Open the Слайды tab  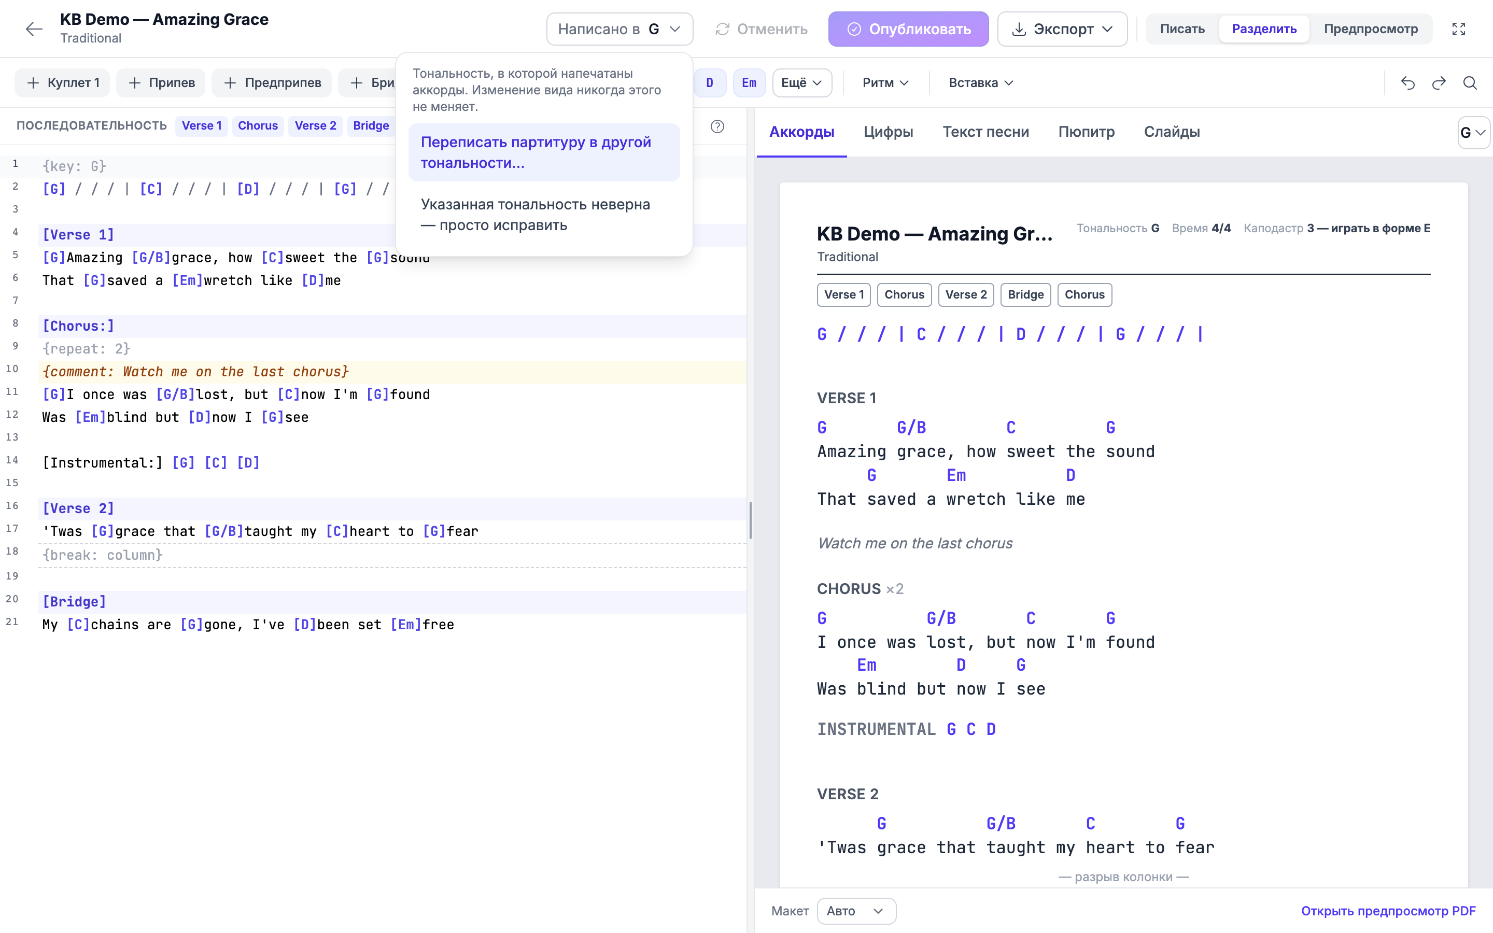[1172, 132]
